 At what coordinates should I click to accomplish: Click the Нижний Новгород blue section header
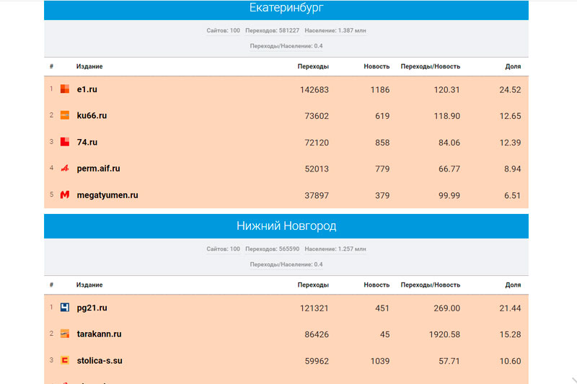tap(286, 226)
